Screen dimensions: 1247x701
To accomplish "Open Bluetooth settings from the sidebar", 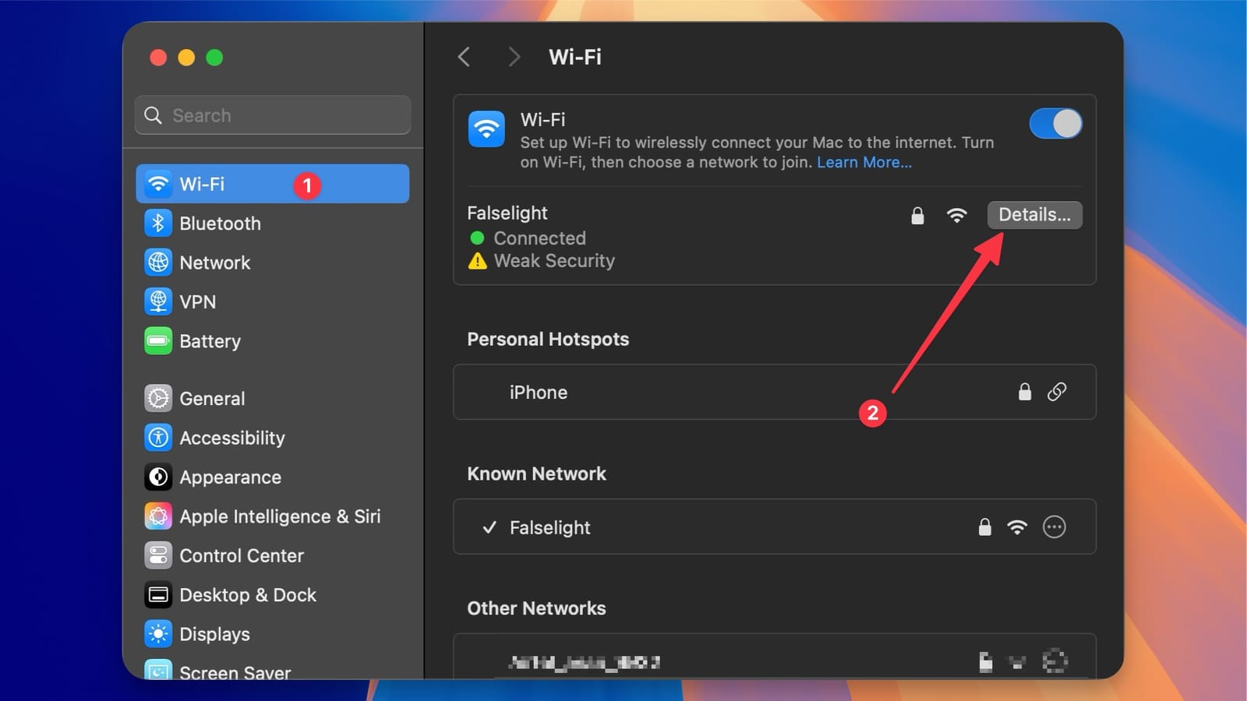I will tap(221, 224).
